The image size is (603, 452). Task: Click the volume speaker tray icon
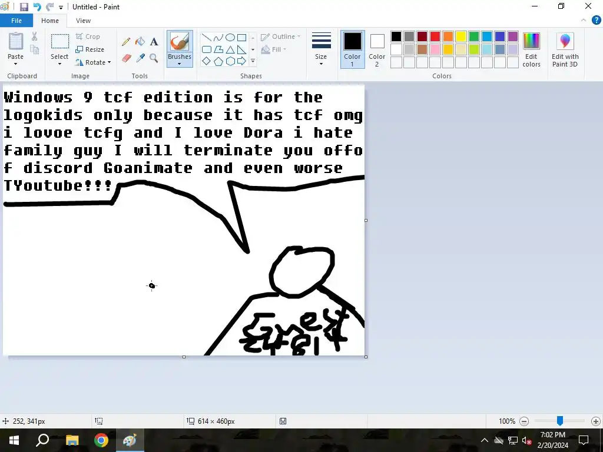(527, 440)
